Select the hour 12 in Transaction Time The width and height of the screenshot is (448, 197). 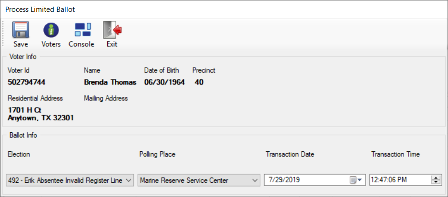tap(374, 180)
